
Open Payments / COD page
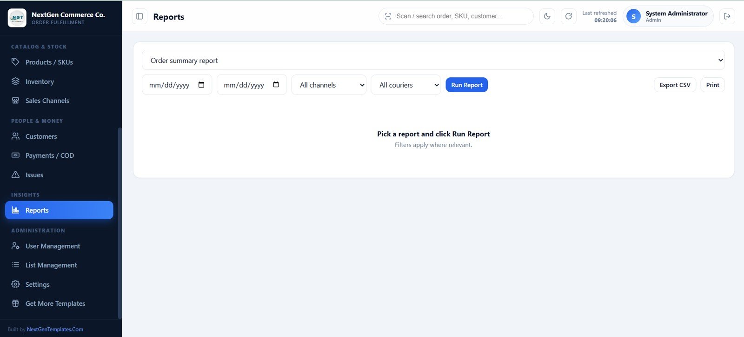[x=59, y=155]
